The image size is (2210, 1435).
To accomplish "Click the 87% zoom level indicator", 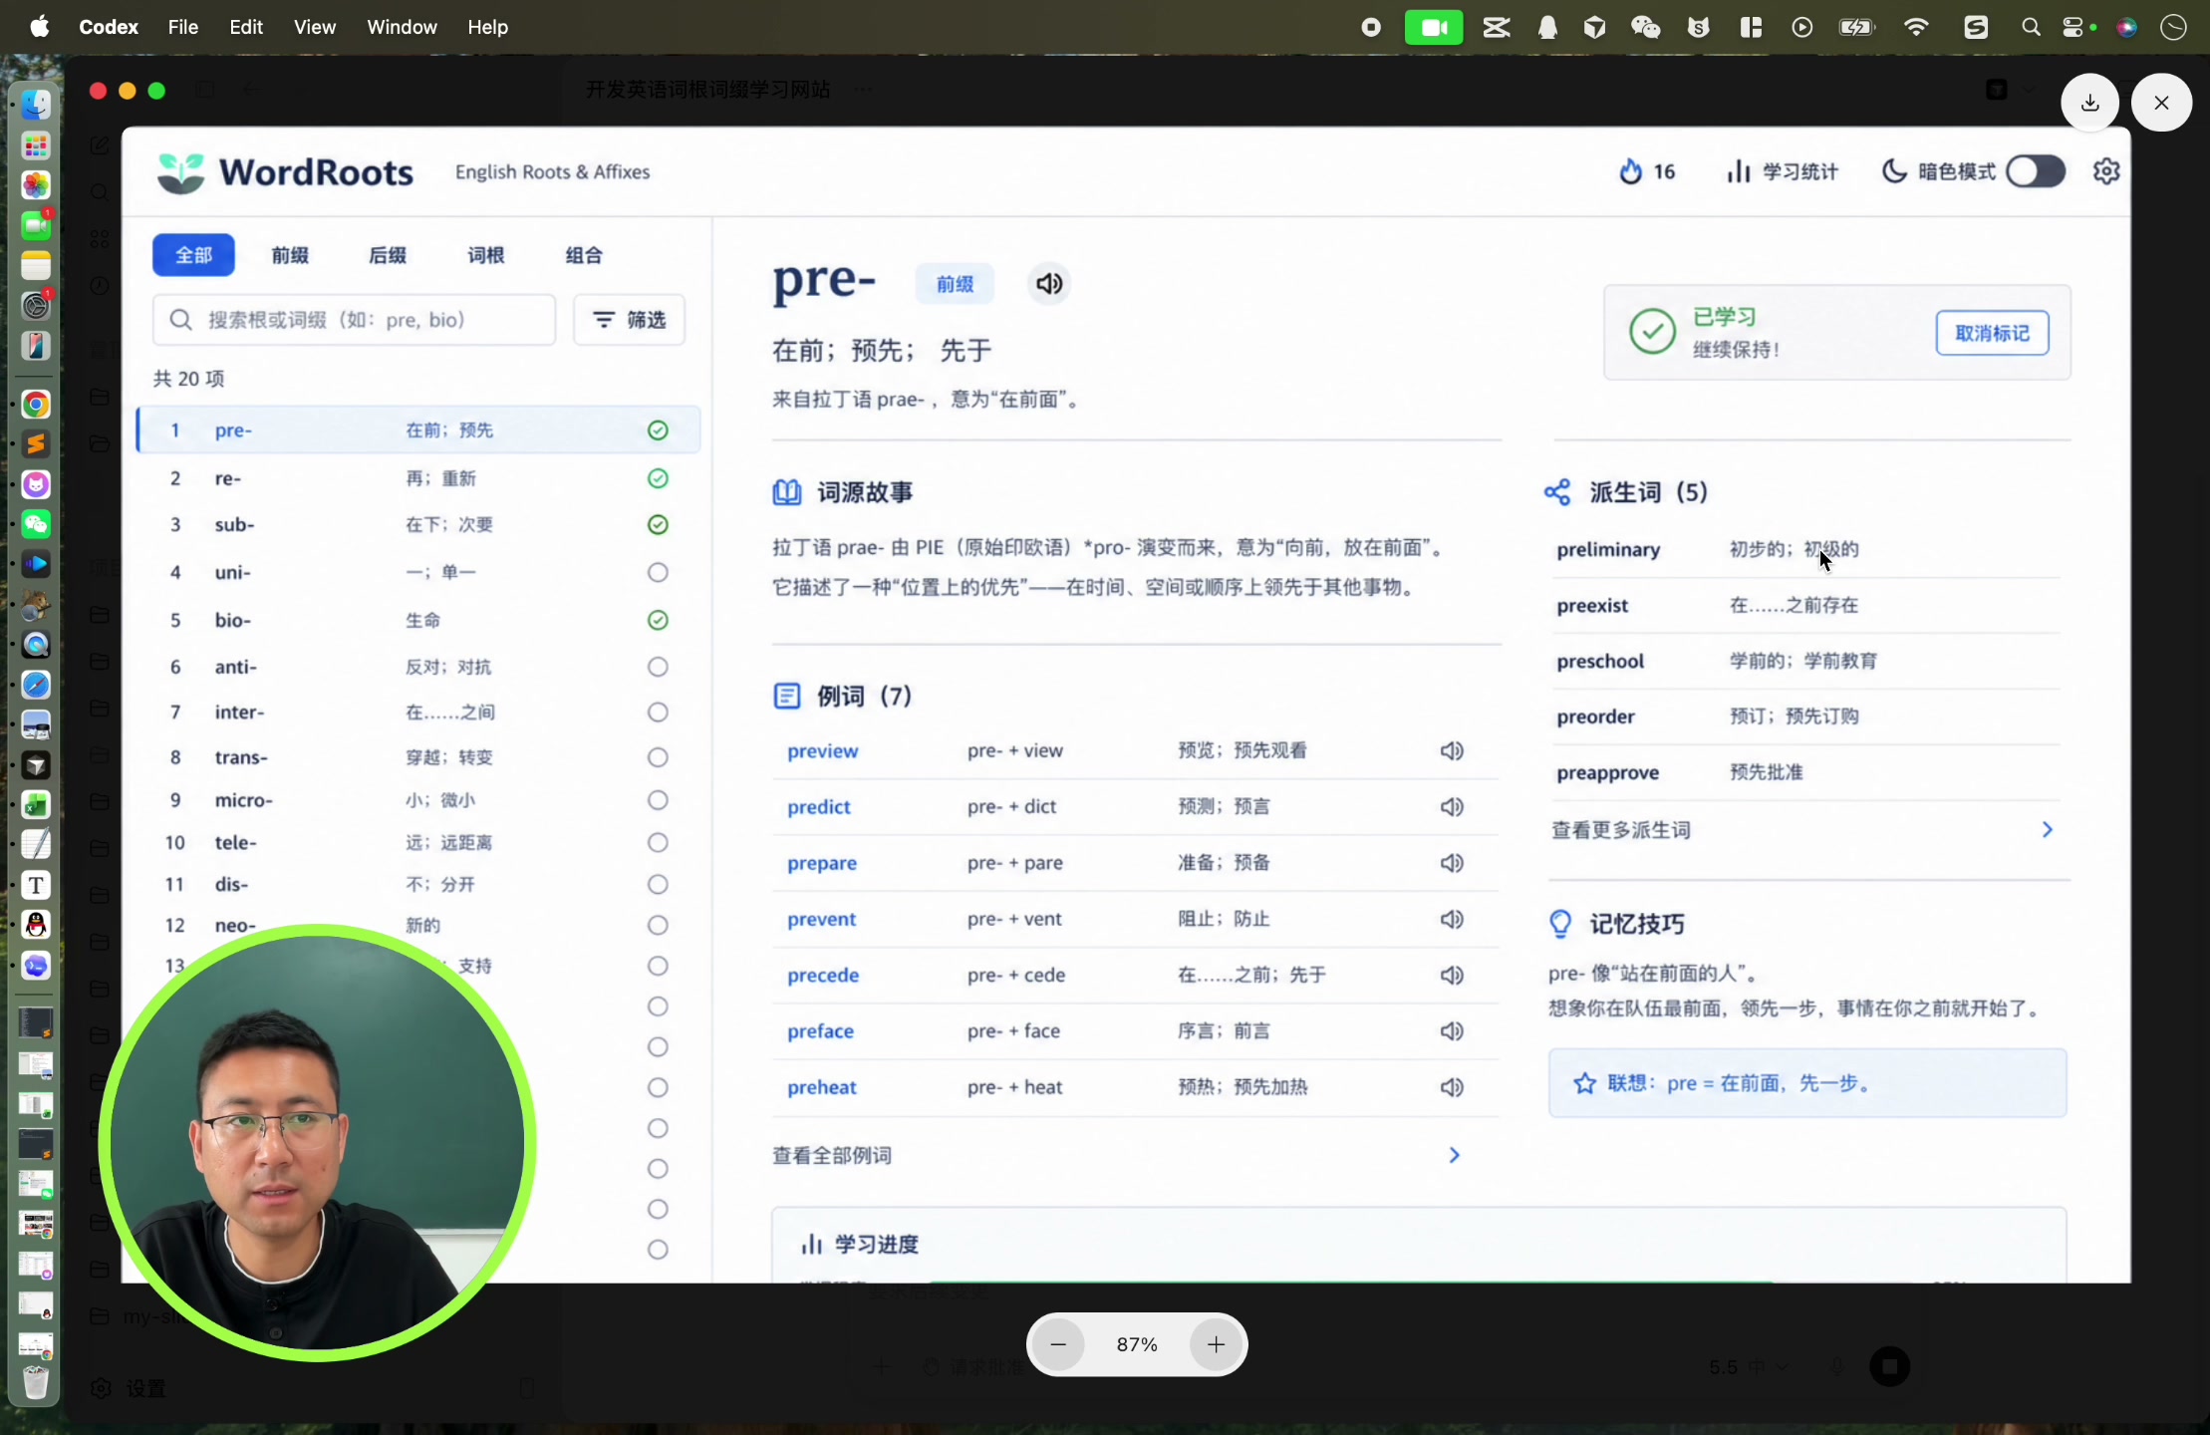I will [1137, 1344].
